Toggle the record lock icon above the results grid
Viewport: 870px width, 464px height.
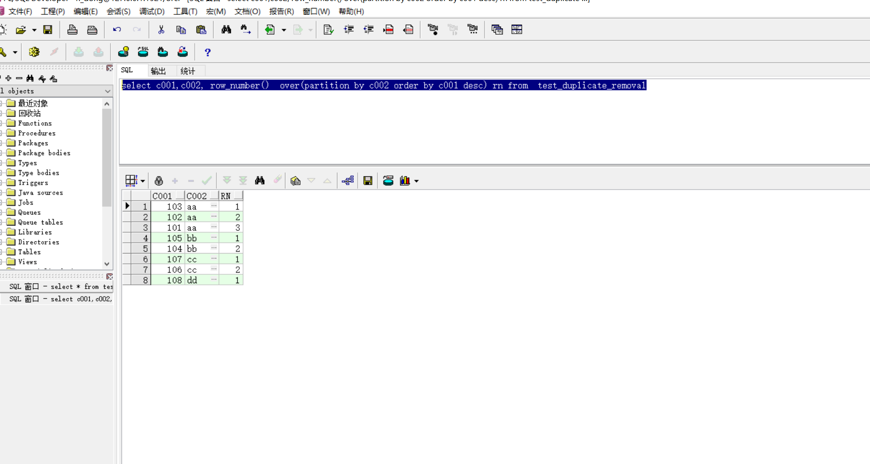[x=159, y=180]
